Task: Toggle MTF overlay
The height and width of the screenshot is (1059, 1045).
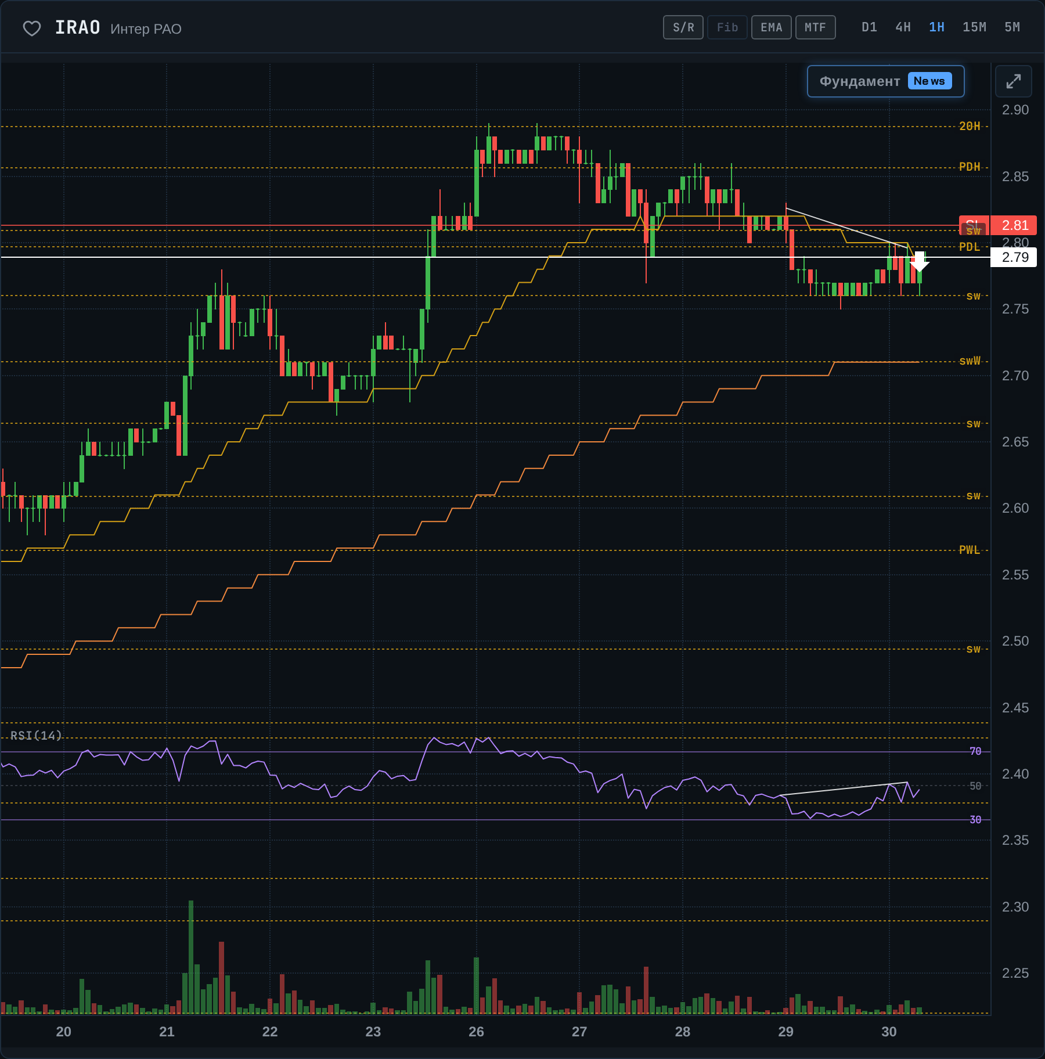Action: [816, 27]
